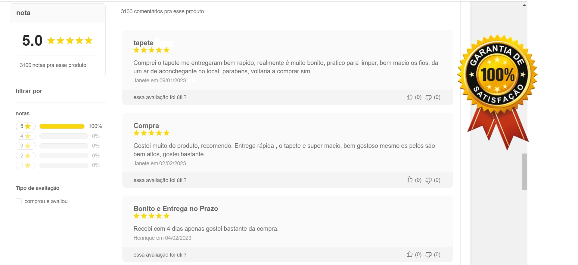Click the 5.0 overall star rating
Image resolution: width=578 pixels, height=265 pixels.
[x=70, y=41]
